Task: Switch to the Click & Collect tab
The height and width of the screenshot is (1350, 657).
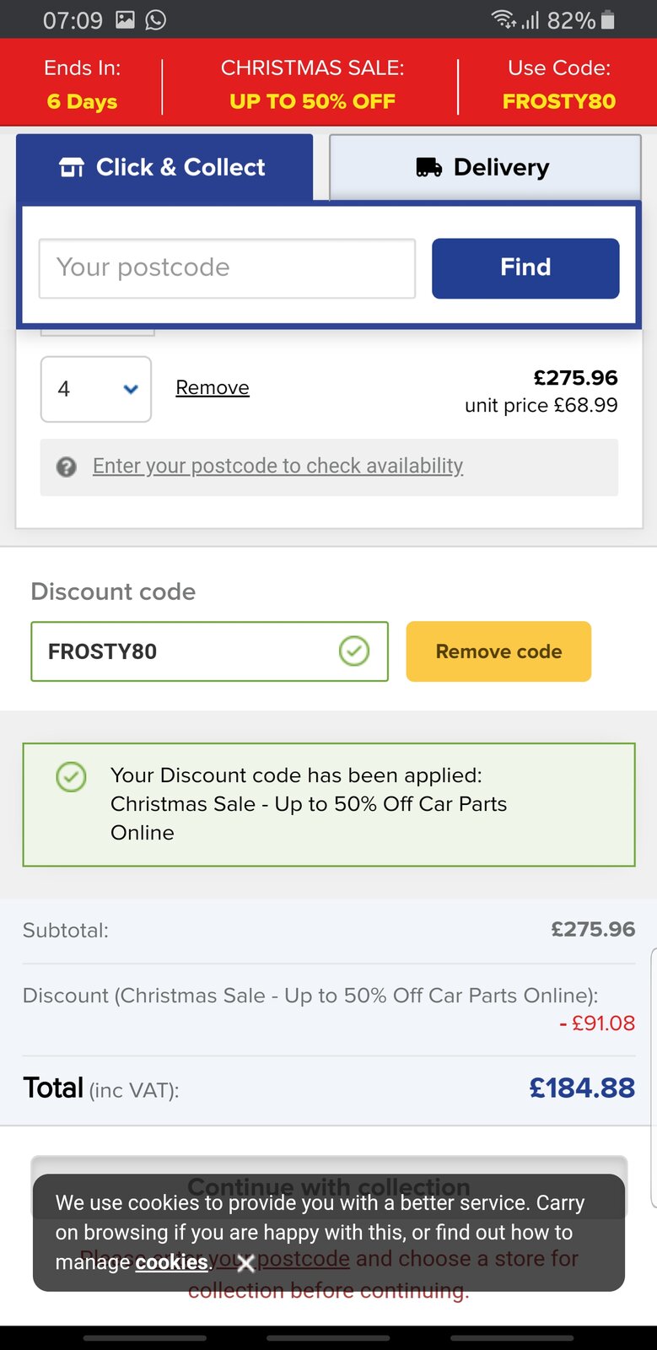Action: [x=164, y=168]
